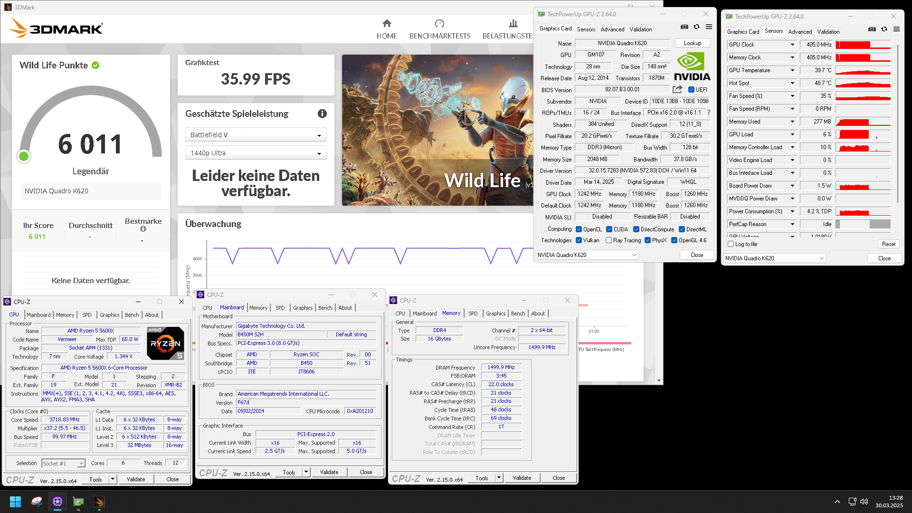Click Reset button in GPU-Z Sensors

[888, 244]
